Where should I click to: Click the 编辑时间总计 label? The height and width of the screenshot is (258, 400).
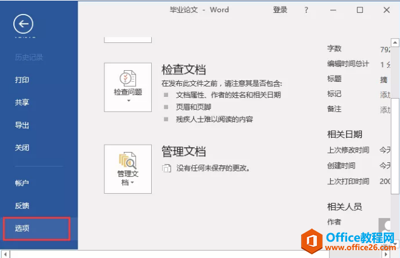click(348, 64)
